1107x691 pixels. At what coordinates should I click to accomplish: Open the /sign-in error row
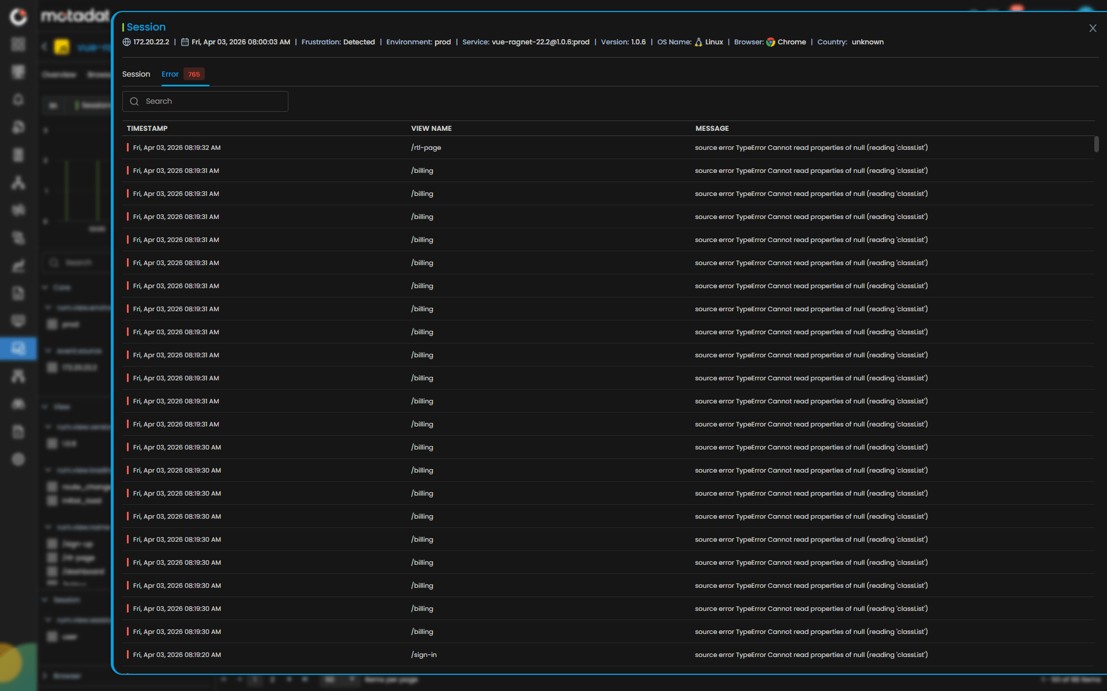[423, 655]
